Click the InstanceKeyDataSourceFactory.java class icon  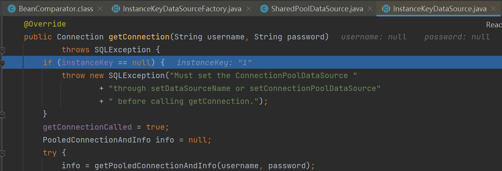(116, 9)
